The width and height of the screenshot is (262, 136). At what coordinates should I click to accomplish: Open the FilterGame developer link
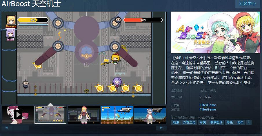tap(208, 105)
